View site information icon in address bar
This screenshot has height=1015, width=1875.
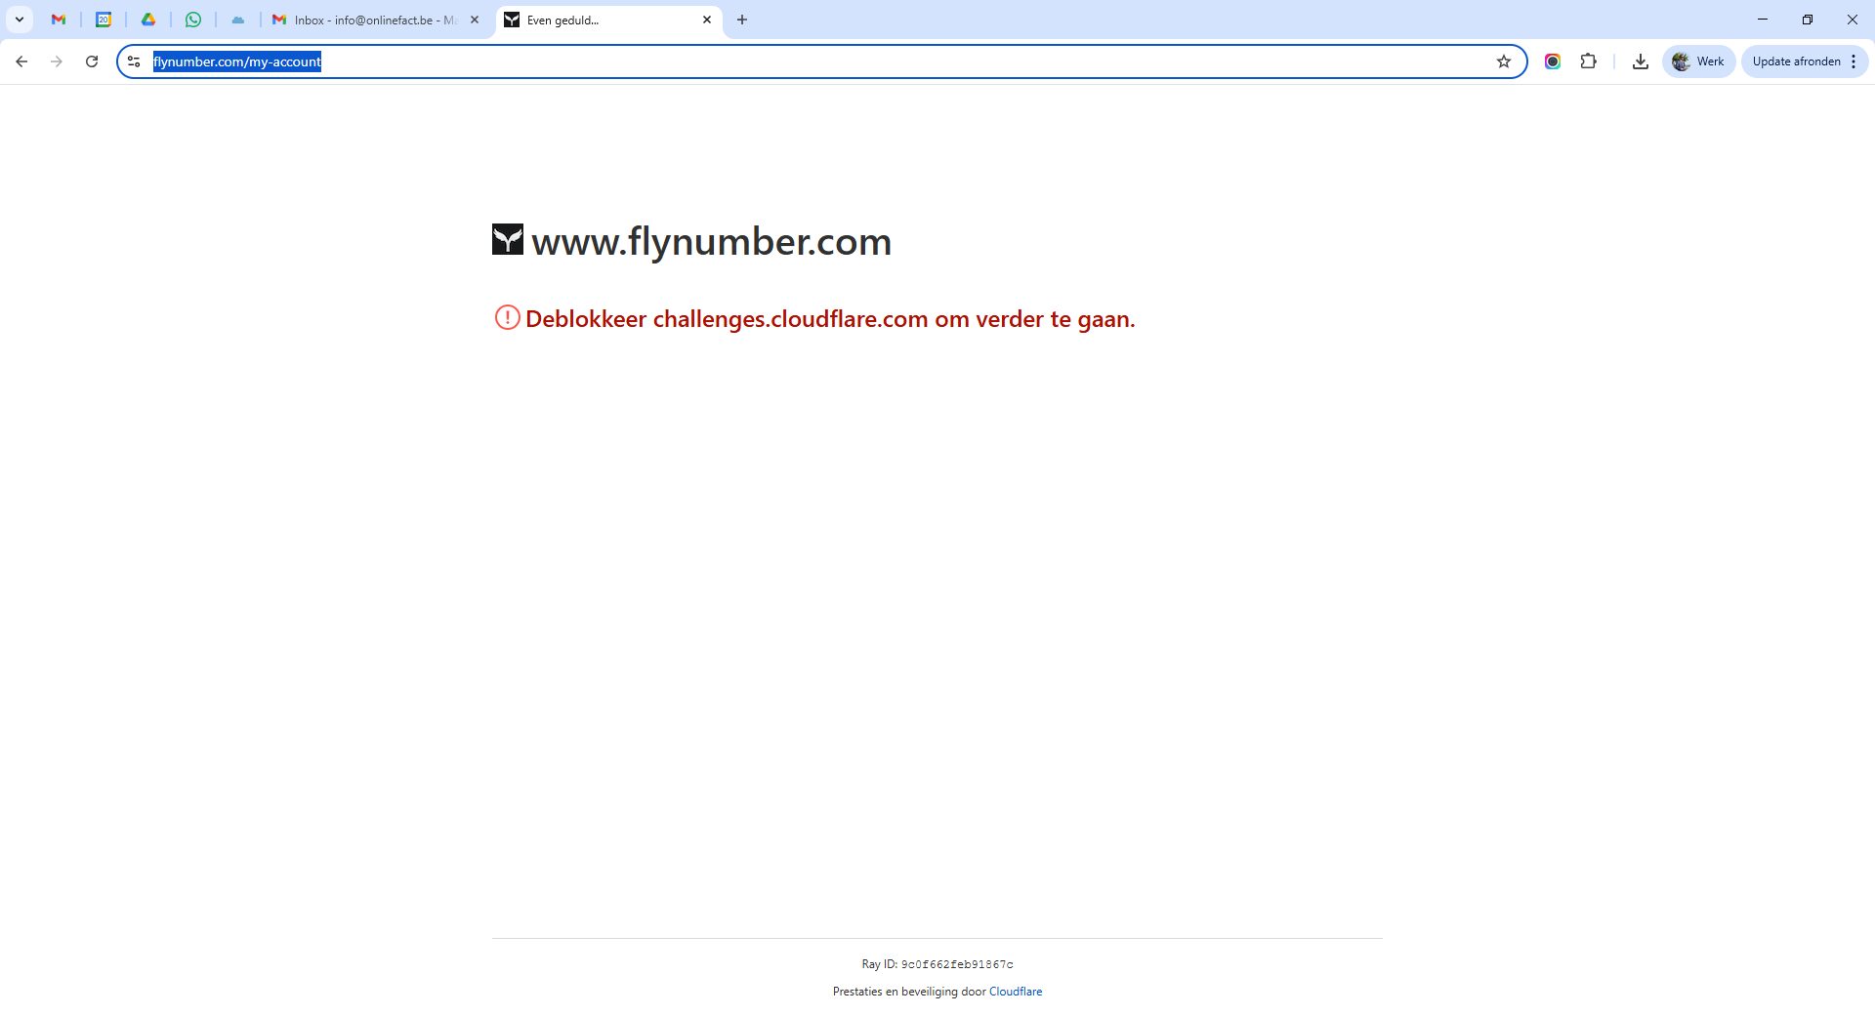point(135,61)
